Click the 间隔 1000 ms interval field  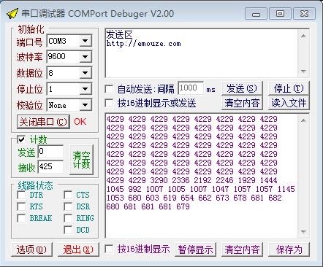(191, 88)
